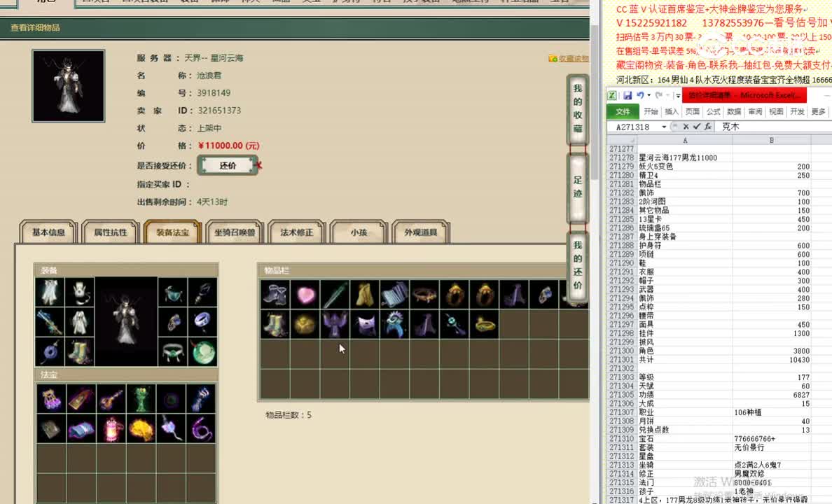
Task: Open the Excel 插入 ribbon tab
Action: [x=672, y=111]
